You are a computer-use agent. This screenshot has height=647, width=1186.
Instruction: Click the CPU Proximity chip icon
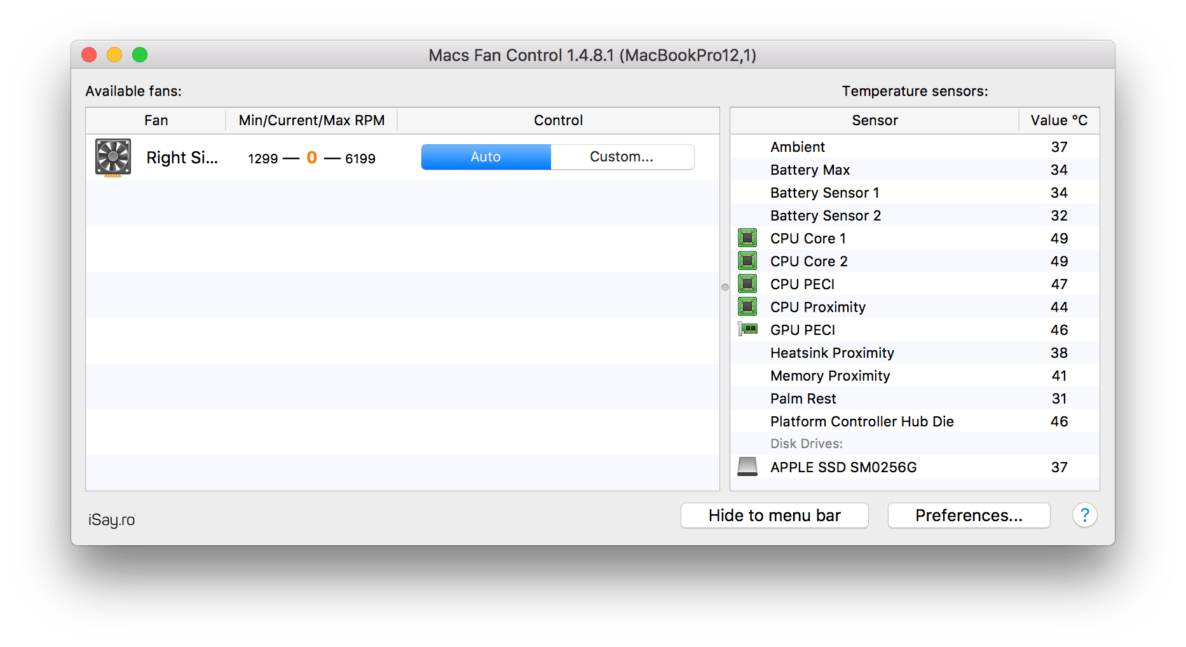click(747, 307)
